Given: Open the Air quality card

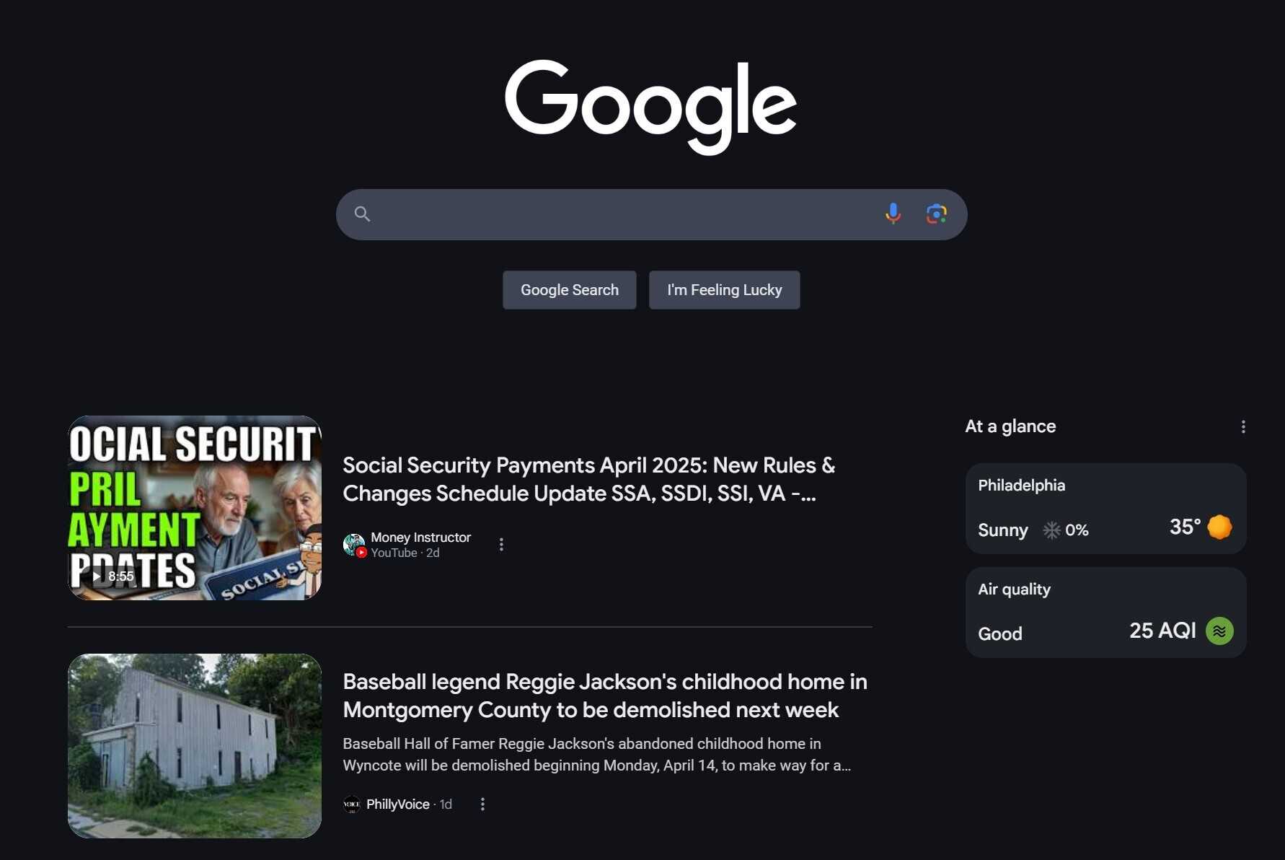Looking at the screenshot, I should (1105, 613).
